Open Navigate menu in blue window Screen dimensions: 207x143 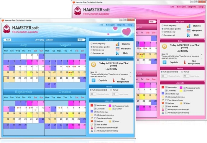click(110, 25)
